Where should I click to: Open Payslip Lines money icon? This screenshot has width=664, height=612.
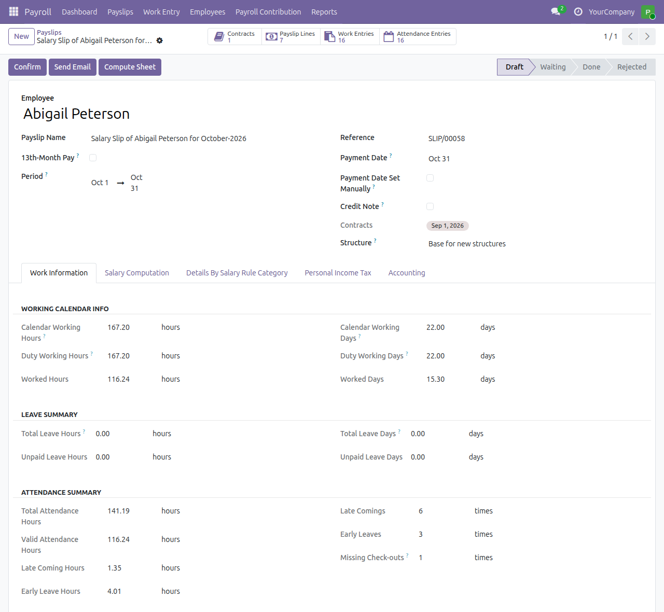coord(271,37)
